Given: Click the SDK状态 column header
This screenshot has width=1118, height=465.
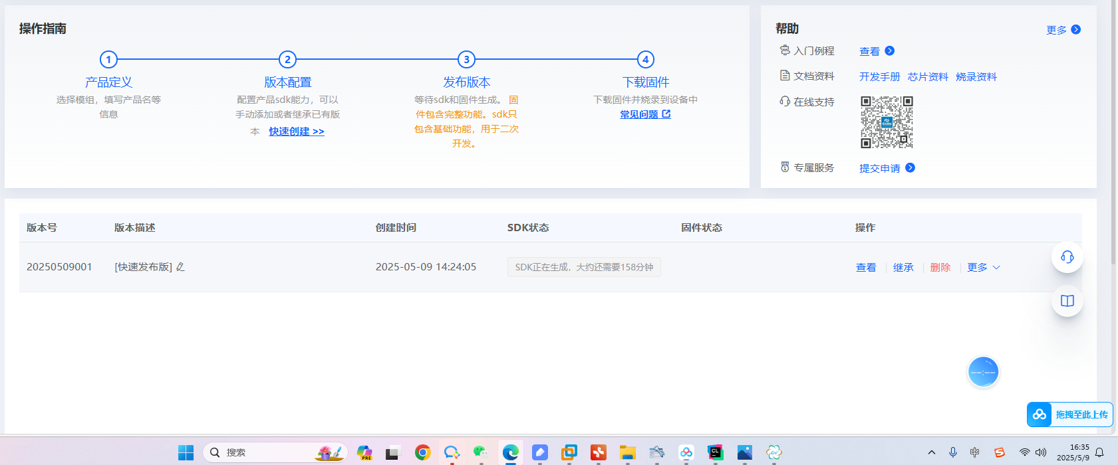Looking at the screenshot, I should pyautogui.click(x=528, y=227).
